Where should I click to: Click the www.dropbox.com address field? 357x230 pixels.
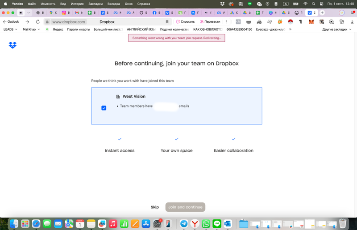[x=69, y=22]
